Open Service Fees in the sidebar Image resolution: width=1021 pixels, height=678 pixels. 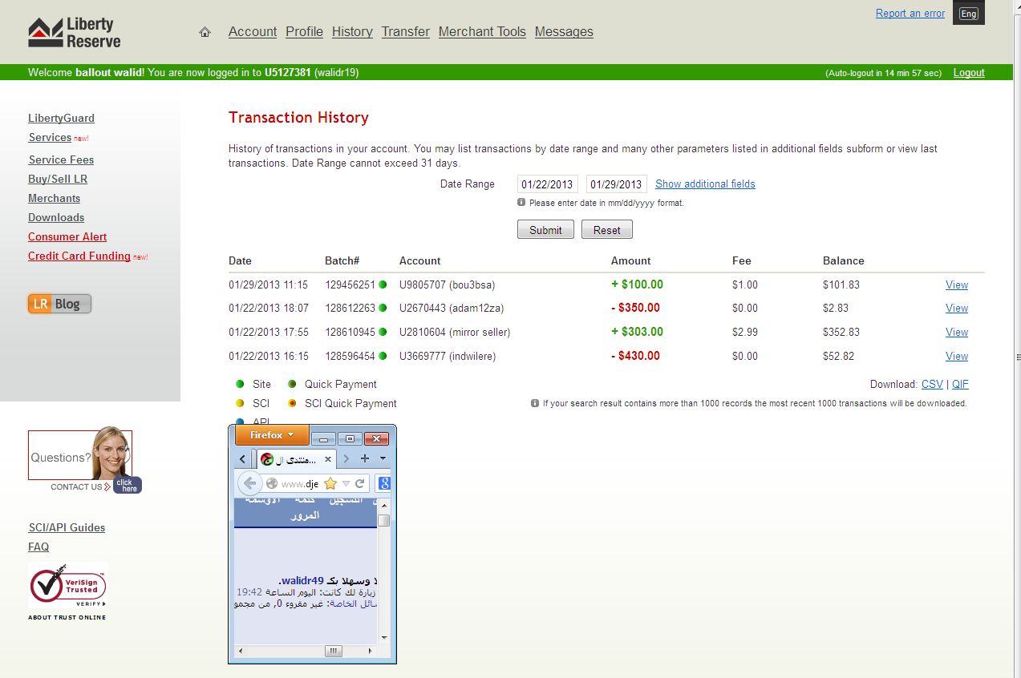pos(61,160)
